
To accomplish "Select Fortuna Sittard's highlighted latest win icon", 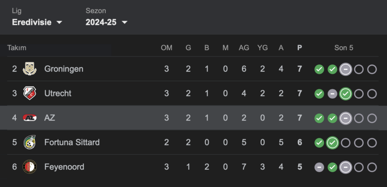I will [332, 143].
